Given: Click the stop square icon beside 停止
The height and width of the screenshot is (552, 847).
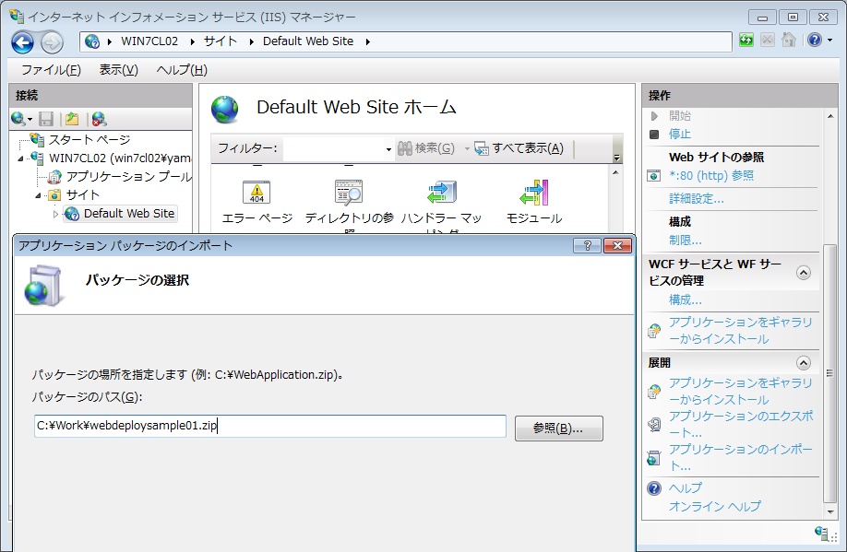Looking at the screenshot, I should tap(653, 134).
